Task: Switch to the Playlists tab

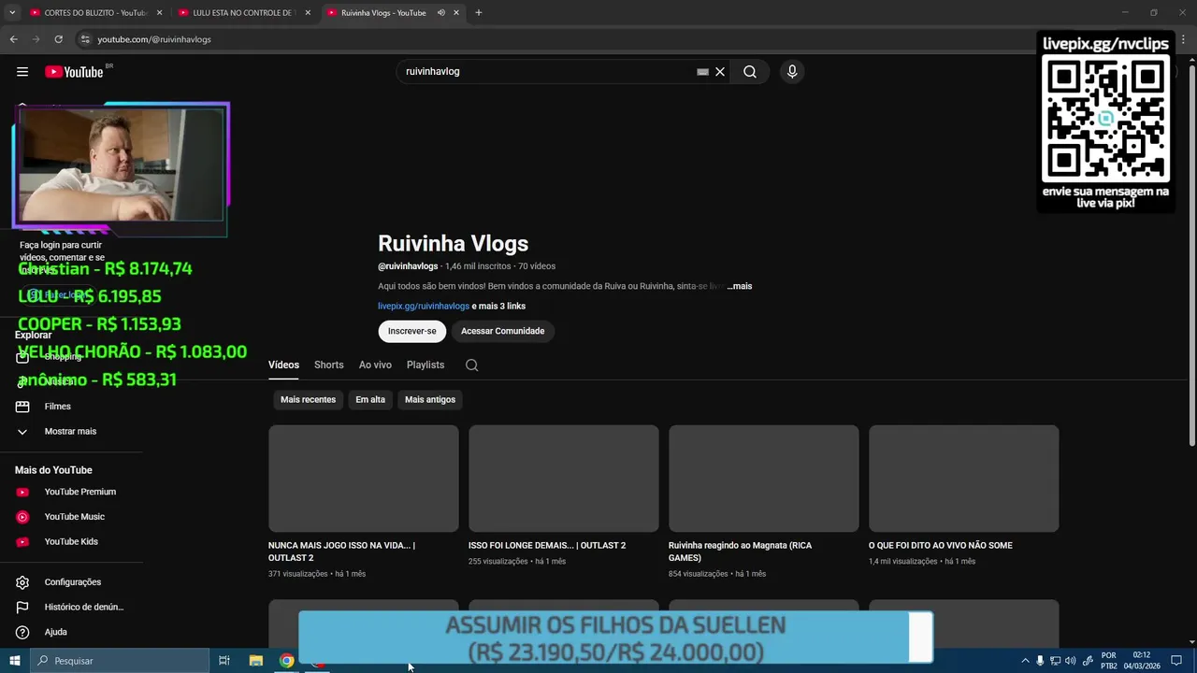Action: [x=425, y=365]
